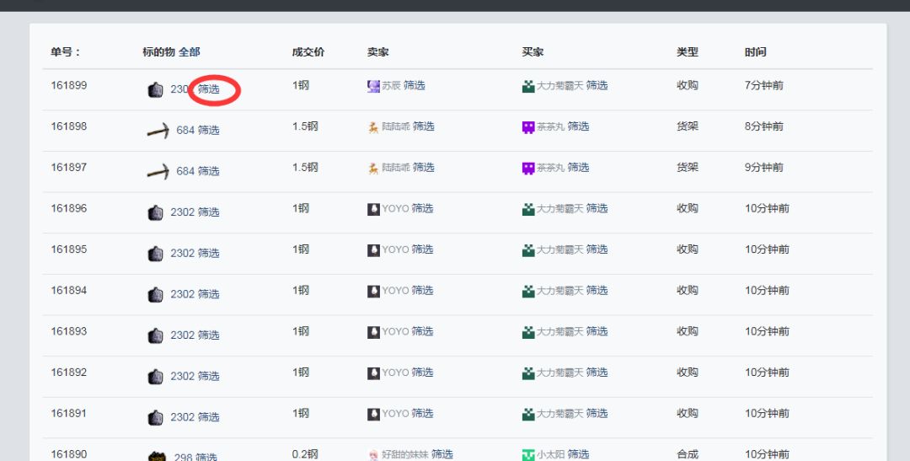Click the item 2302 icon in order 161895
This screenshot has width=910, height=461.
[155, 254]
